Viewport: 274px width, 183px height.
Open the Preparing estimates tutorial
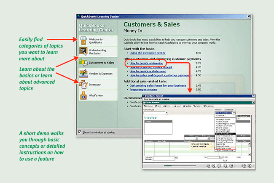tap(143, 90)
